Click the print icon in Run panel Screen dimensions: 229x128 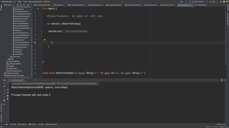(x=8, y=96)
